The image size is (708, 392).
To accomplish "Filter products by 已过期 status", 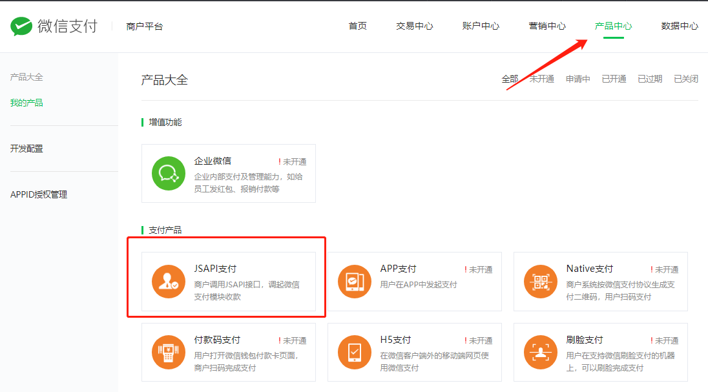I will tap(651, 79).
